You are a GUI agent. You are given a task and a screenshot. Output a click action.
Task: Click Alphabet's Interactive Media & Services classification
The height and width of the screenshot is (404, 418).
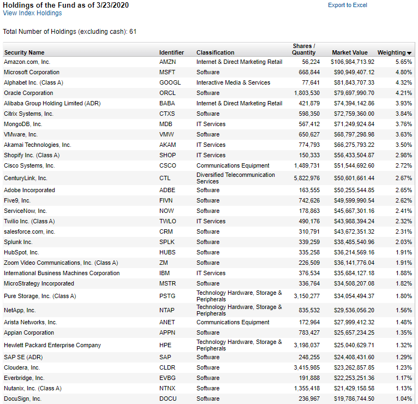click(233, 82)
